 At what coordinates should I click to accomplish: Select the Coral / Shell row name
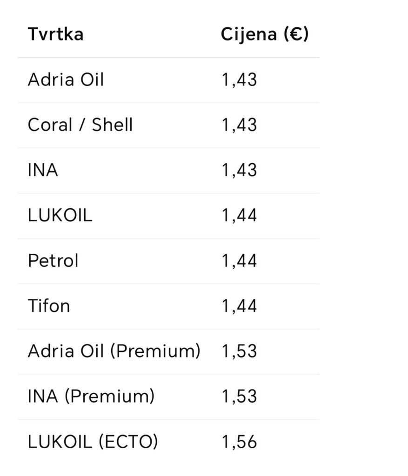(80, 125)
